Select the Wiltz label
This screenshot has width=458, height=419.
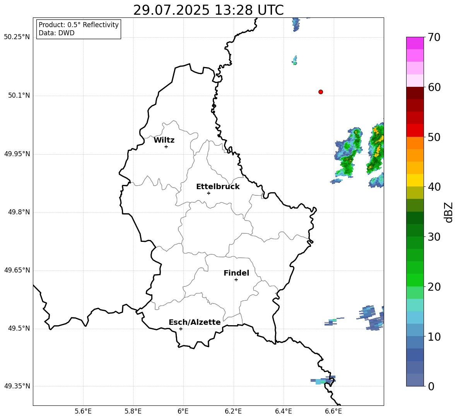tap(164, 140)
